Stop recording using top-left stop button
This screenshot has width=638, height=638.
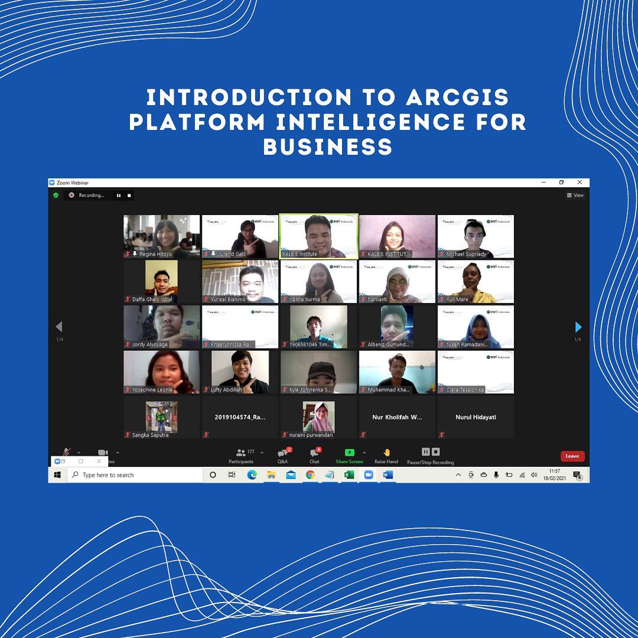(x=129, y=195)
